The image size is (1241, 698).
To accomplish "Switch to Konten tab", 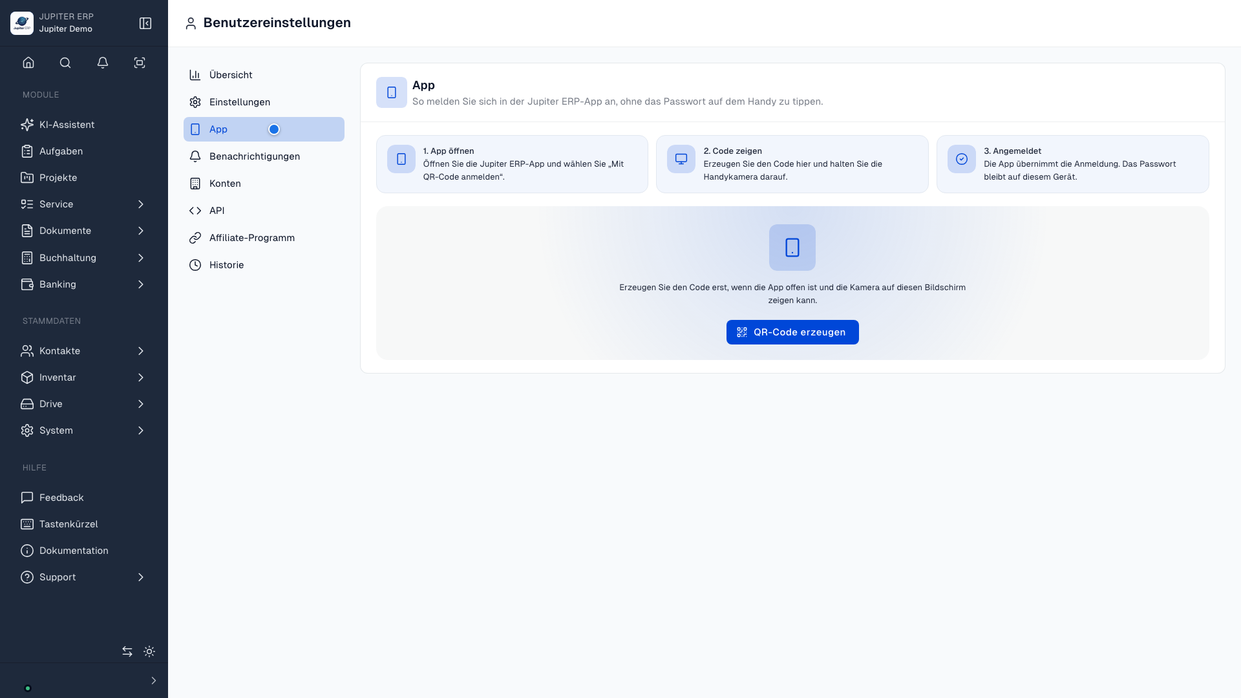I will coord(264,184).
